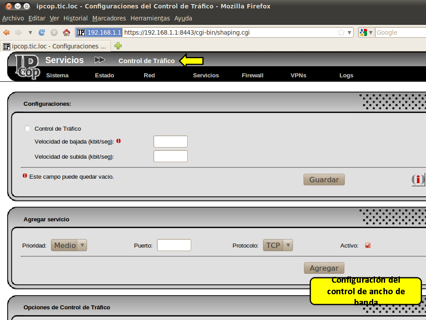
Task: Click the Velocidad de bajada input field
Action: point(170,141)
